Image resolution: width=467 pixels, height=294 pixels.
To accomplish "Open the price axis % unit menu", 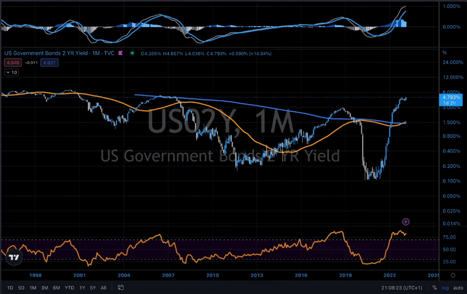I will (x=444, y=53).
